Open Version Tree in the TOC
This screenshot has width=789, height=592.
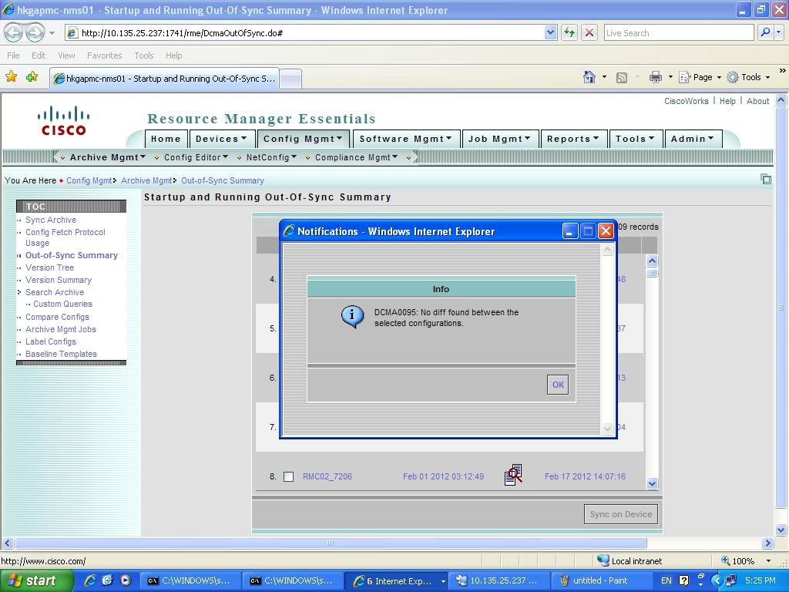coord(50,267)
